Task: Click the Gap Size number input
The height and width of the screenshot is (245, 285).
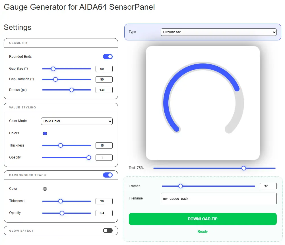Action: click(104, 69)
